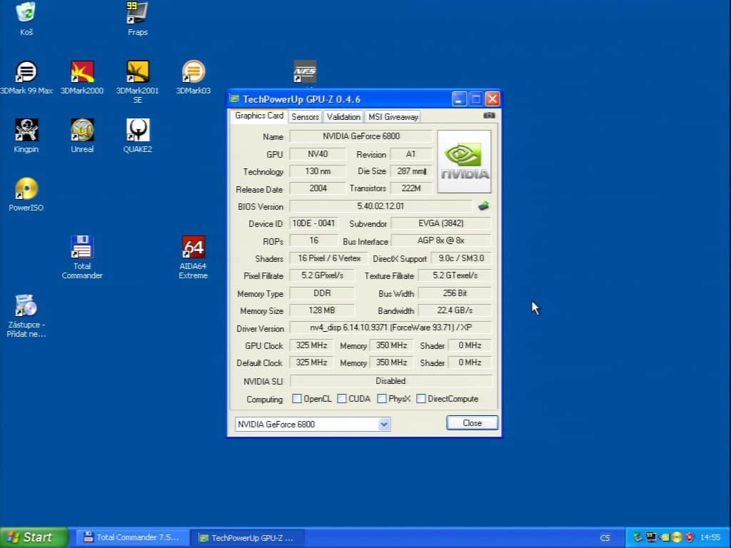Click the Subvendor value EVGA (3842)
731x548 pixels.
click(x=441, y=223)
